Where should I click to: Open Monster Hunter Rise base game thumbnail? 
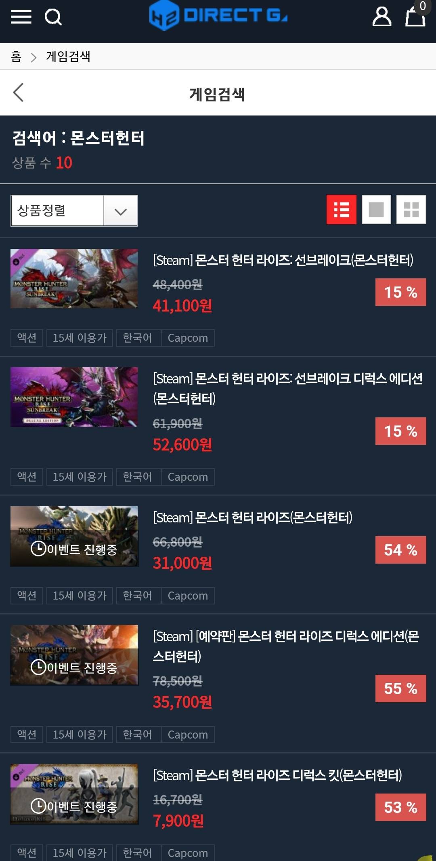click(74, 536)
